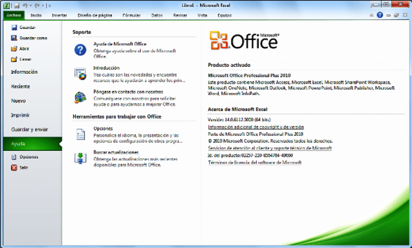Click the Guardar como label in sidebar
This screenshot has width=412, height=248.
(33, 38)
